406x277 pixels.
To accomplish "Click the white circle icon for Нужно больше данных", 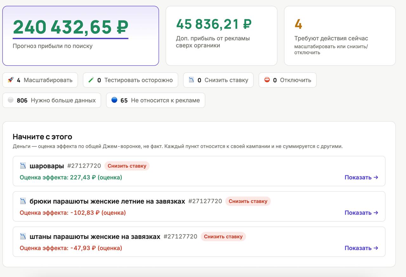I will pyautogui.click(x=10, y=100).
